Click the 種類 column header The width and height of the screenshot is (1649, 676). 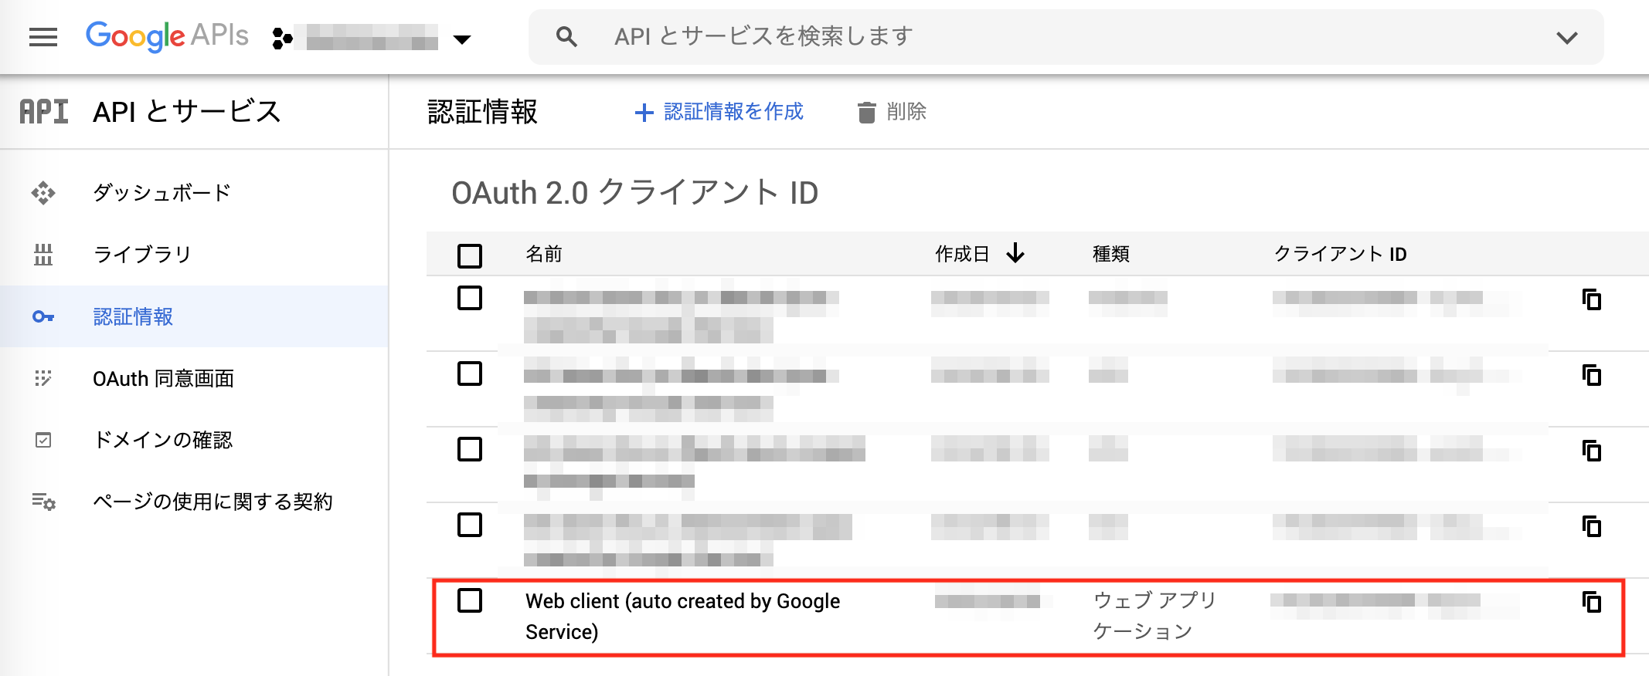[x=1111, y=254]
